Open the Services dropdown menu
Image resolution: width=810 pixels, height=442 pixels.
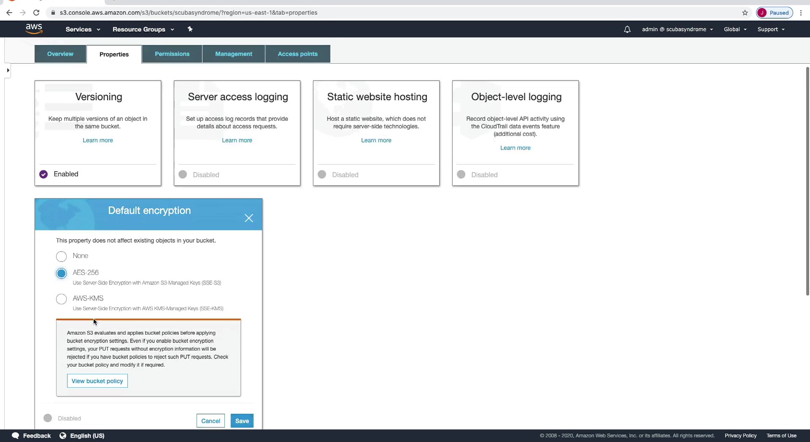click(83, 29)
